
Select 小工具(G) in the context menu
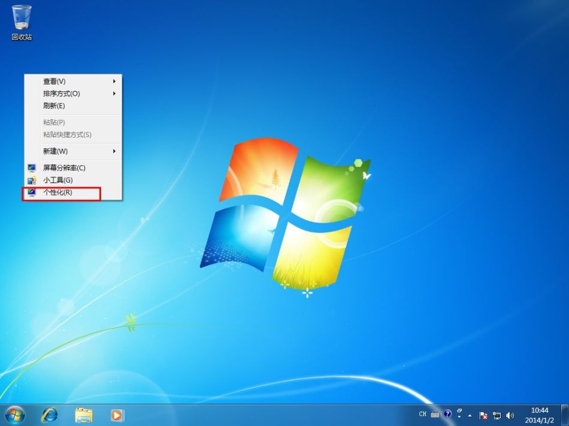click(x=73, y=180)
